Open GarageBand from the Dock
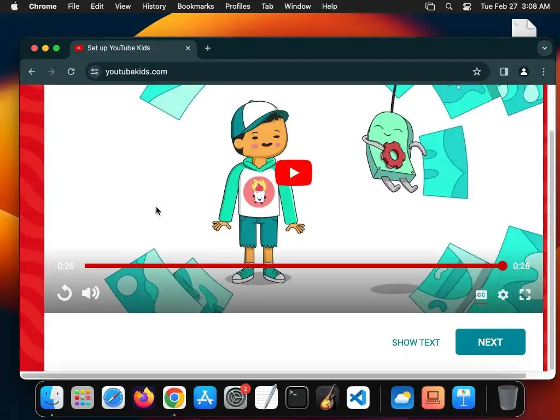The image size is (560, 420). click(328, 398)
